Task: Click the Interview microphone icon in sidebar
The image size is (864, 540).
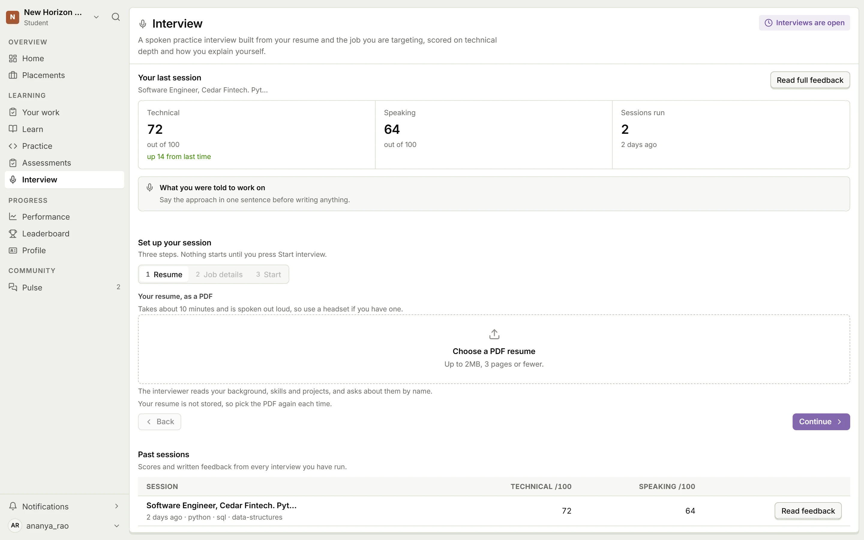Action: click(13, 179)
